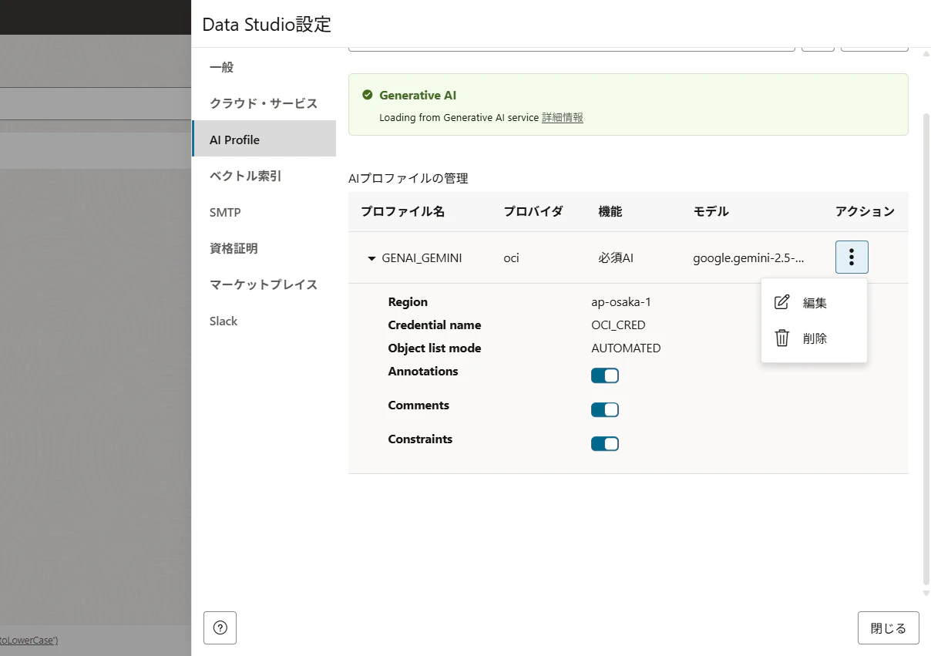This screenshot has width=931, height=656.
Task: Select 編集 from the actions menu
Action: (815, 303)
